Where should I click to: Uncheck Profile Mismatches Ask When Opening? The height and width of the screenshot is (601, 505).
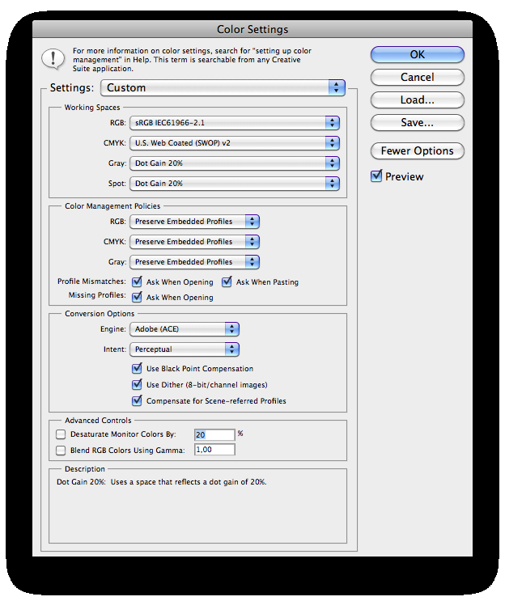137,281
